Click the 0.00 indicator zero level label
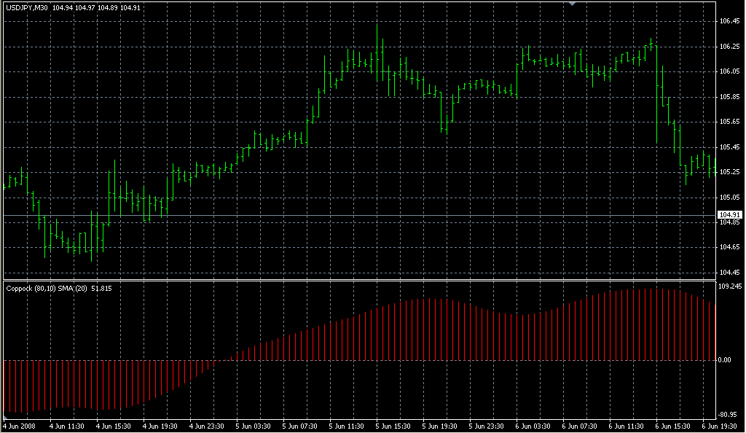The width and height of the screenshot is (746, 433). click(724, 360)
